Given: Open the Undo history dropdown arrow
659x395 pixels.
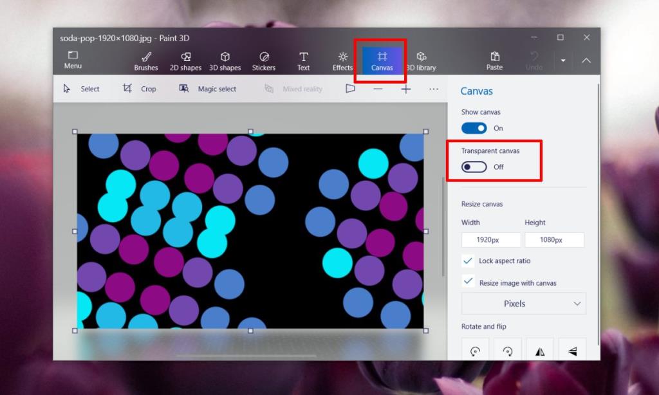Looking at the screenshot, I should coord(564,60).
